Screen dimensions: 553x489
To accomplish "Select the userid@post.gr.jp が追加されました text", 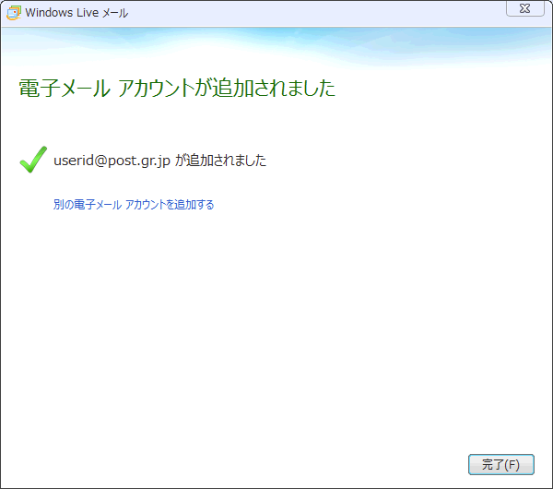I will click(x=159, y=161).
